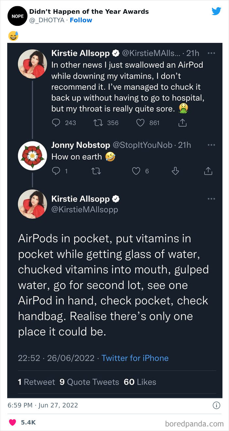Click downvote arrow on Jonny Nobstop's reply

(175, 171)
